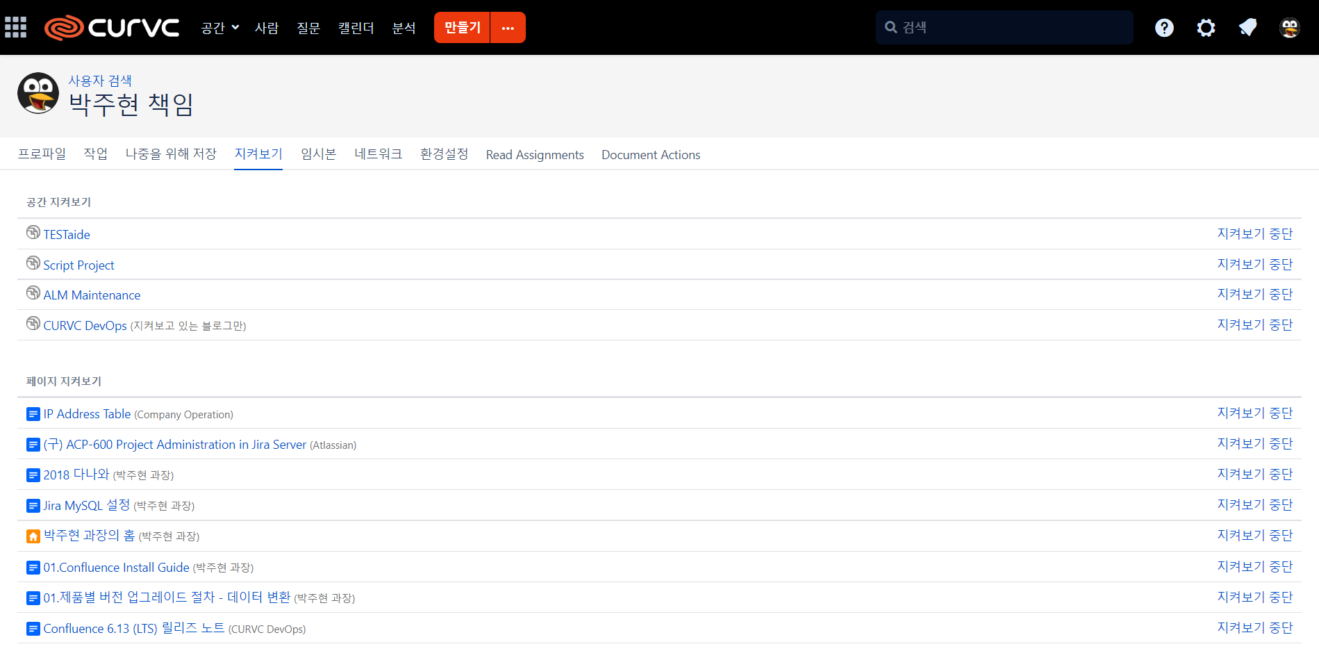Screen dimensions: 1319x651
Task: Switch to the 임시본 tab
Action: (x=318, y=154)
